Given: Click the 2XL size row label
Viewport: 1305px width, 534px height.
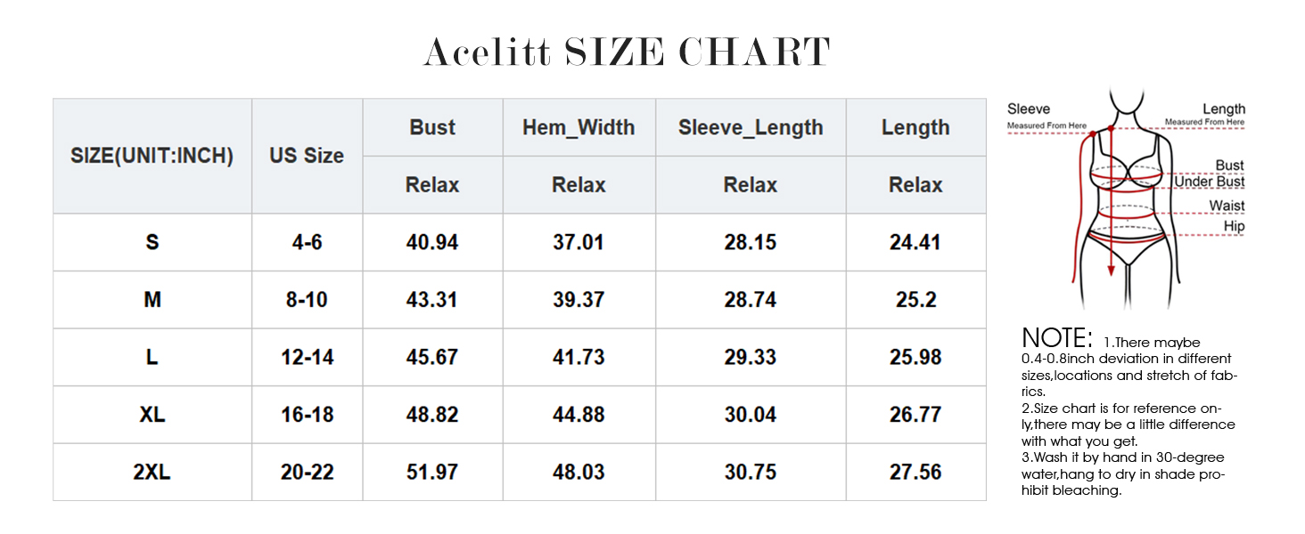Looking at the screenshot, I should point(152,472).
